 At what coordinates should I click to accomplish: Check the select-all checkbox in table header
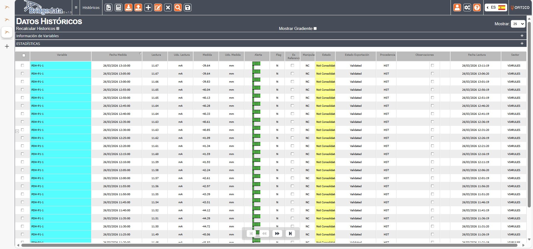point(24,55)
